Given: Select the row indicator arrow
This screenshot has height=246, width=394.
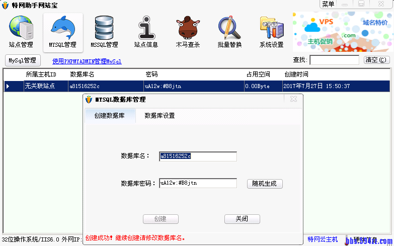Looking at the screenshot, I should [8, 86].
